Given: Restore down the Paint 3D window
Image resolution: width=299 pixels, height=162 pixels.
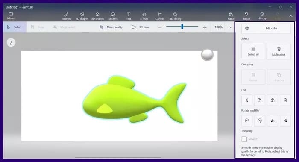Looking at the screenshot, I should (280, 7).
